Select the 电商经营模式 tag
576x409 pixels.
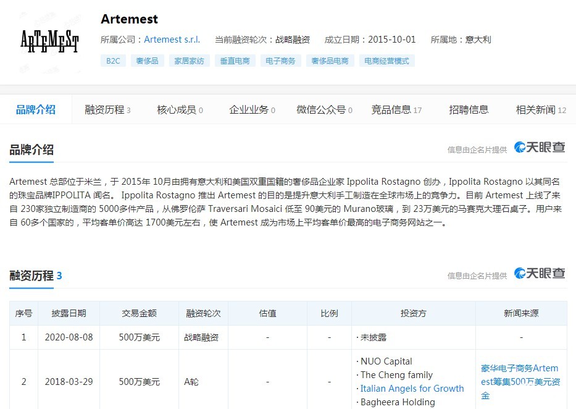click(386, 61)
